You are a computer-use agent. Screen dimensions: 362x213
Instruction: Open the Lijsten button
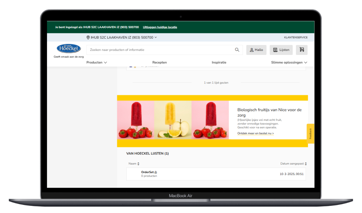(281, 50)
